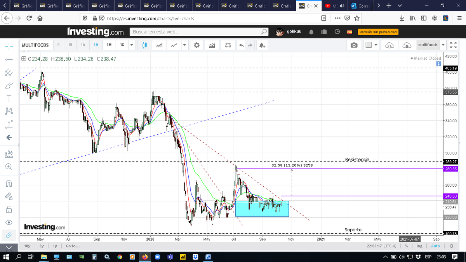Select the left arrow marker tool
This screenshot has height=262, width=466.
pyautogui.click(x=9, y=137)
